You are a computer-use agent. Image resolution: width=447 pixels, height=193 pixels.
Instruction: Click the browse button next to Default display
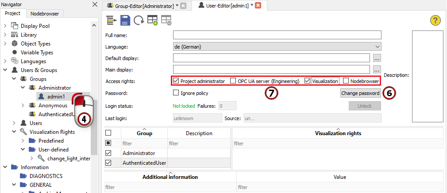click(377, 58)
